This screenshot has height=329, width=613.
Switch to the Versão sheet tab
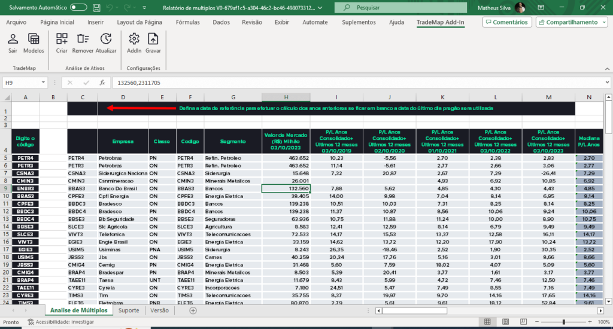[x=159, y=310]
